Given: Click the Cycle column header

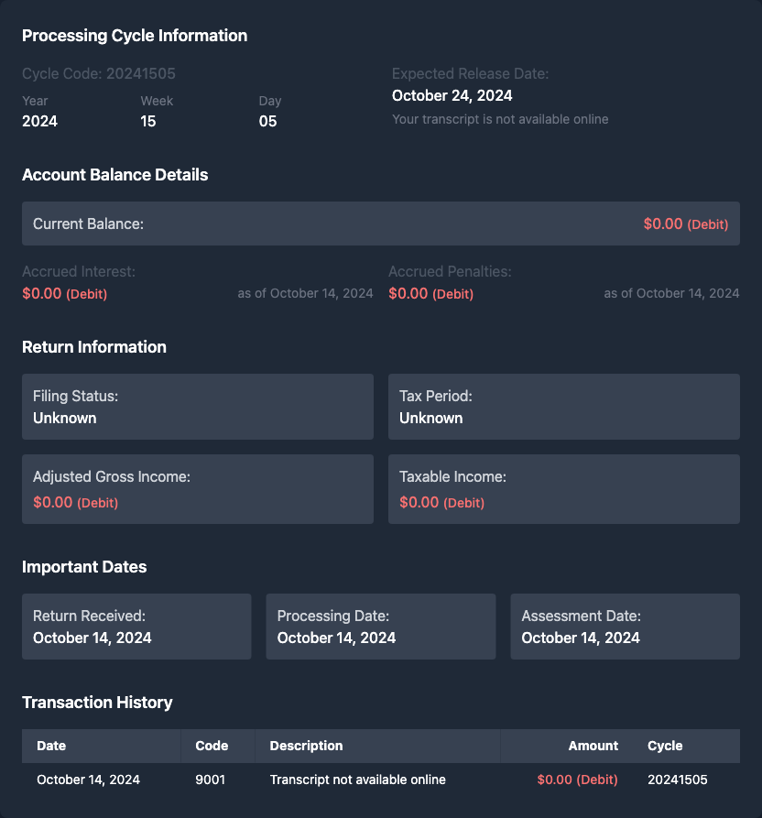Looking at the screenshot, I should [665, 746].
